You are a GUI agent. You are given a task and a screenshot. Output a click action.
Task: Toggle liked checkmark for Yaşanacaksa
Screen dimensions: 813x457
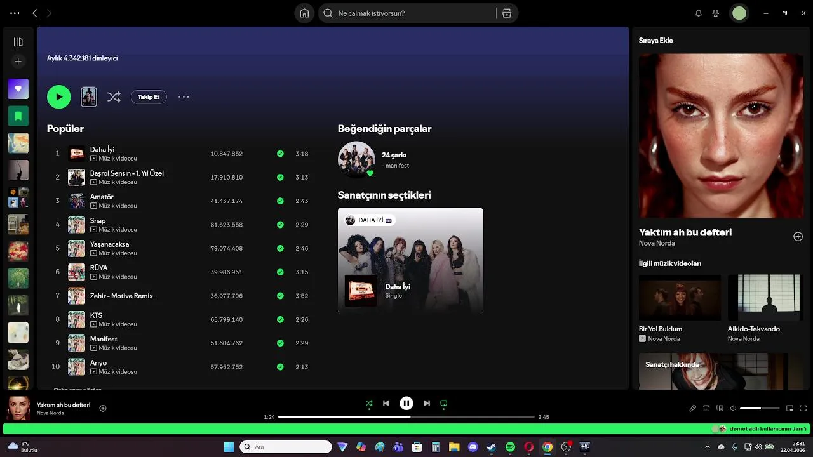(280, 248)
